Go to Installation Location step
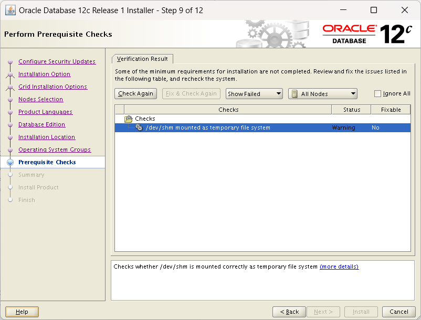This screenshot has width=421, height=320. coord(47,137)
